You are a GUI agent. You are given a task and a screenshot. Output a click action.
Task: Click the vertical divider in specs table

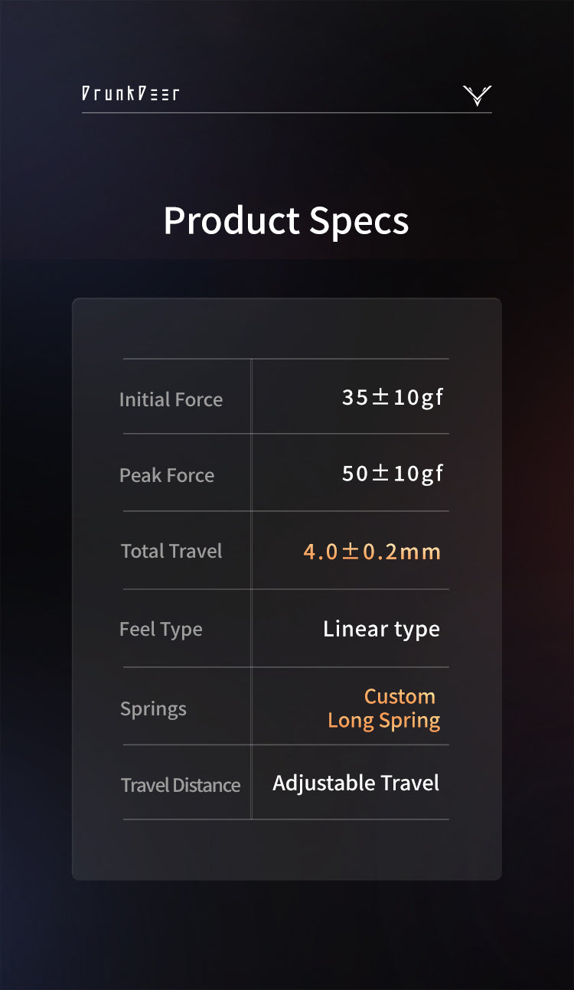pos(251,589)
